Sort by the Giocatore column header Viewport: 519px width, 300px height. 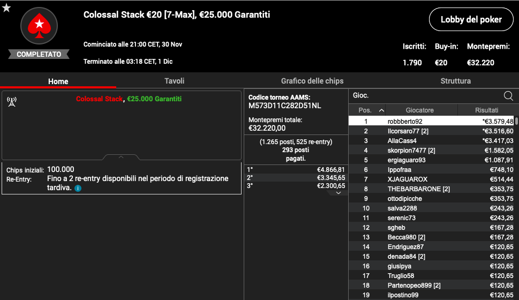pyautogui.click(x=419, y=110)
